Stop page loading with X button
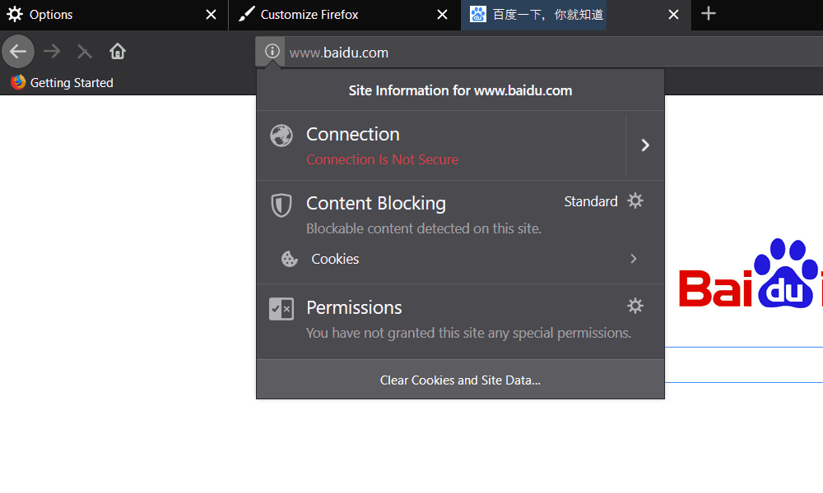The width and height of the screenshot is (823, 493). (x=84, y=52)
